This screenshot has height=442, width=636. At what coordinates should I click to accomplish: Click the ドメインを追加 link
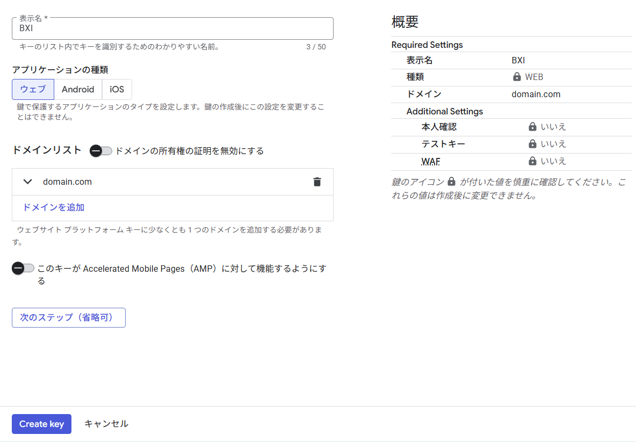[54, 208]
